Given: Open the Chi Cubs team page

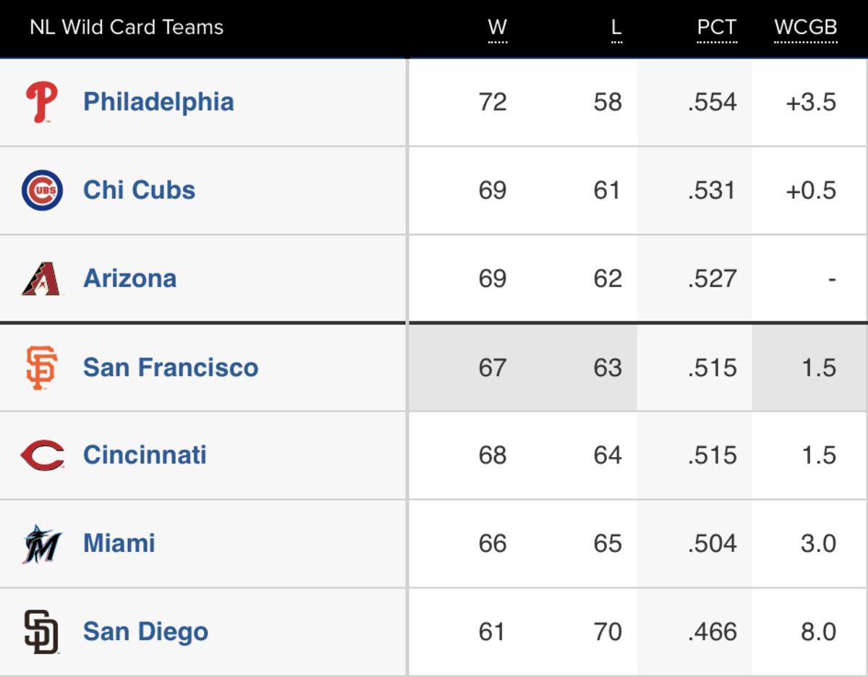Looking at the screenshot, I should (x=139, y=190).
